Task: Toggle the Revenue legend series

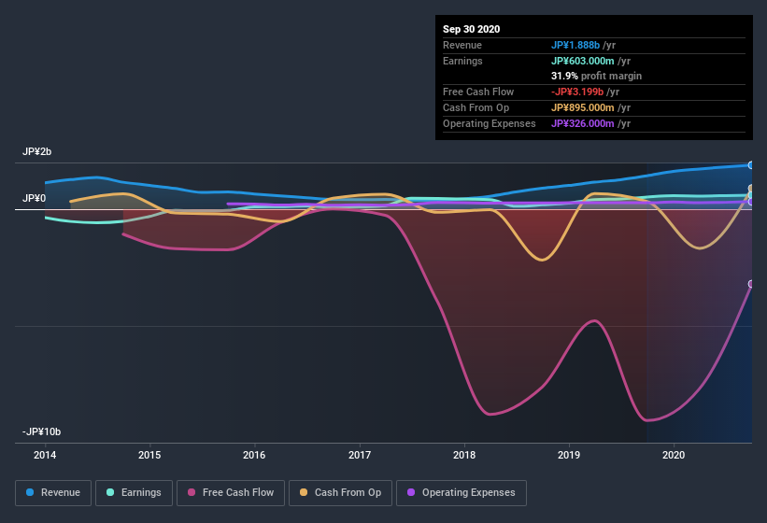Action: click(53, 493)
